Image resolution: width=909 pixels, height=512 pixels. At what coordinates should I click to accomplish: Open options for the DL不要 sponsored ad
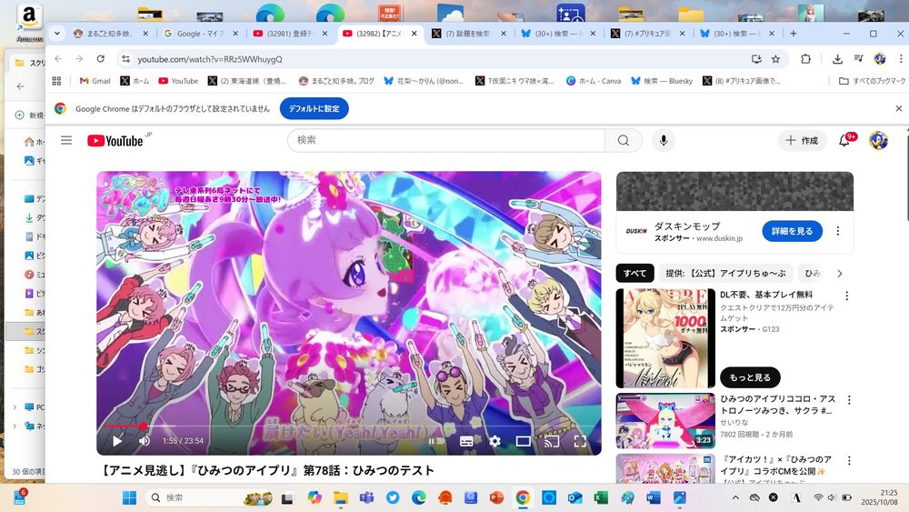[x=847, y=296]
